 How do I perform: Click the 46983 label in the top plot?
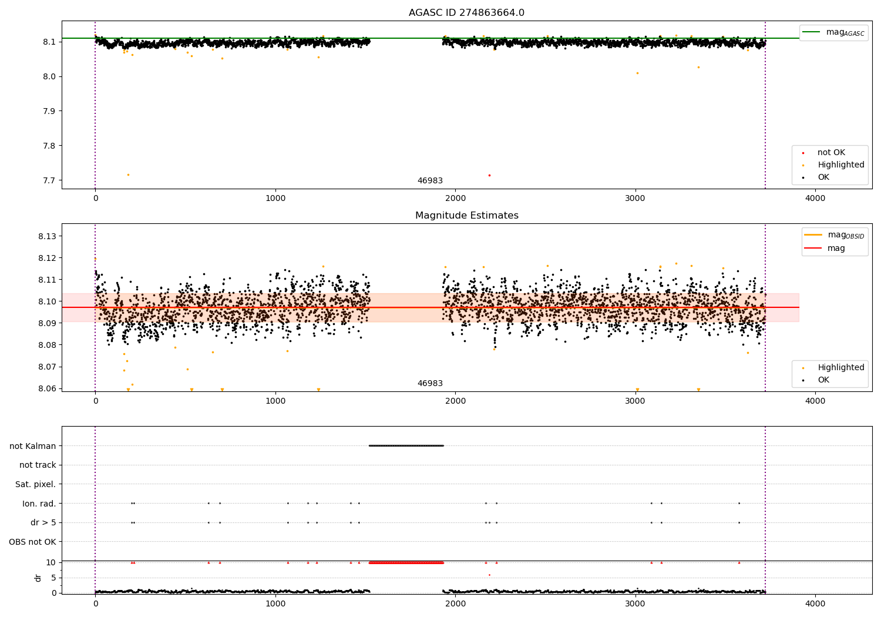click(430, 181)
